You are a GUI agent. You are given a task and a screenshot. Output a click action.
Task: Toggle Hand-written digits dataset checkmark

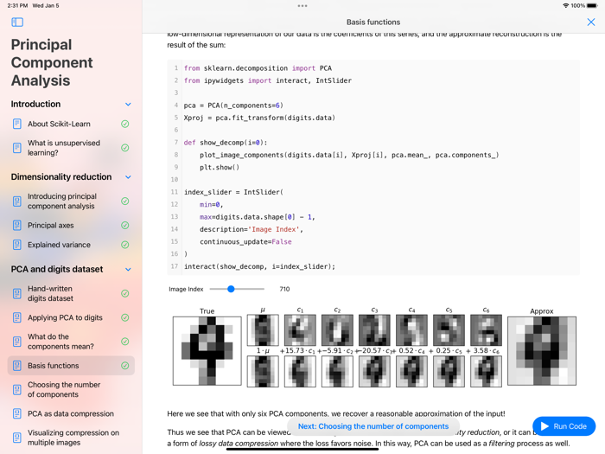click(x=125, y=293)
